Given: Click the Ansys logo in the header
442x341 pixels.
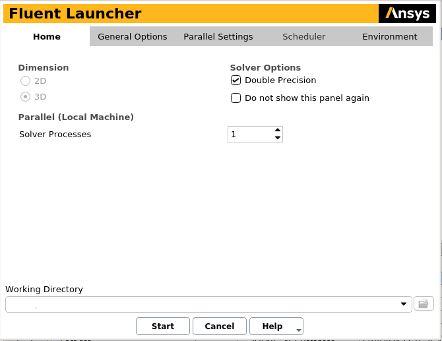Looking at the screenshot, I should (x=407, y=13).
